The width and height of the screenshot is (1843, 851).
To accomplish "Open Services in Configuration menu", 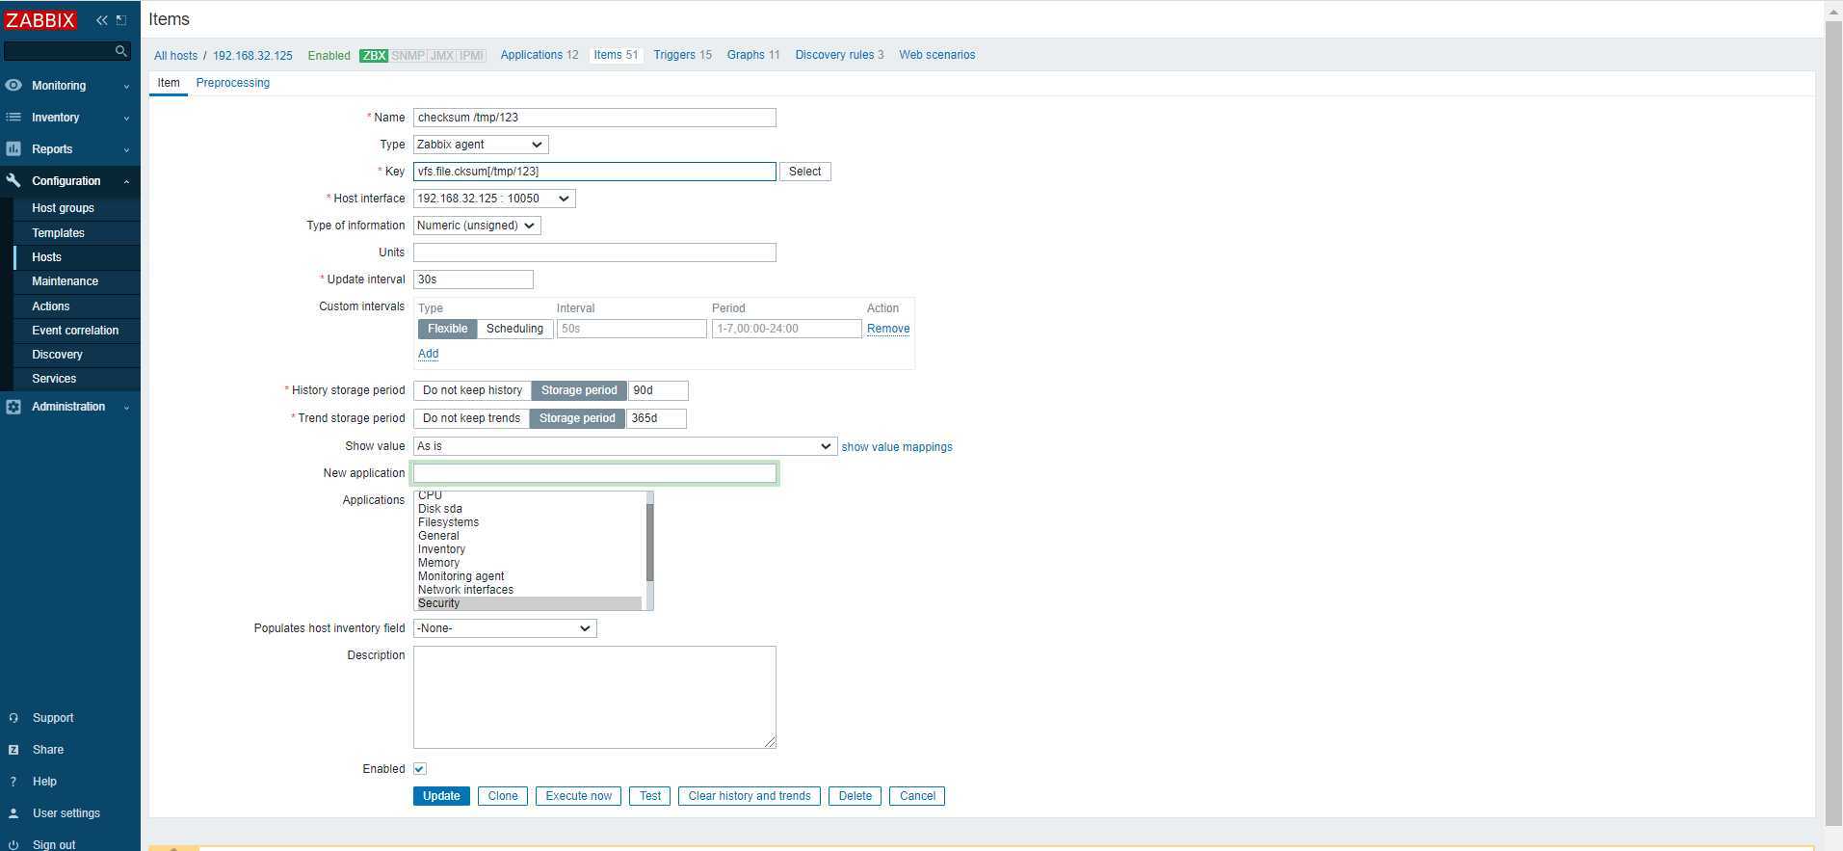I will (x=54, y=379).
